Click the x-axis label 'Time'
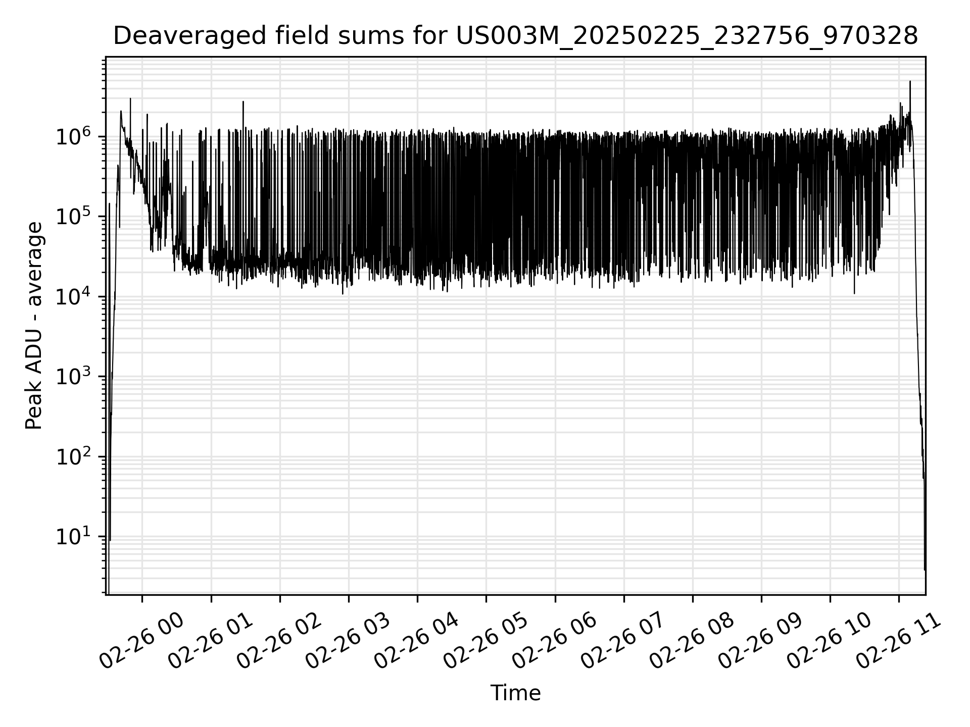Screen dimensions: 970x727 [x=515, y=693]
